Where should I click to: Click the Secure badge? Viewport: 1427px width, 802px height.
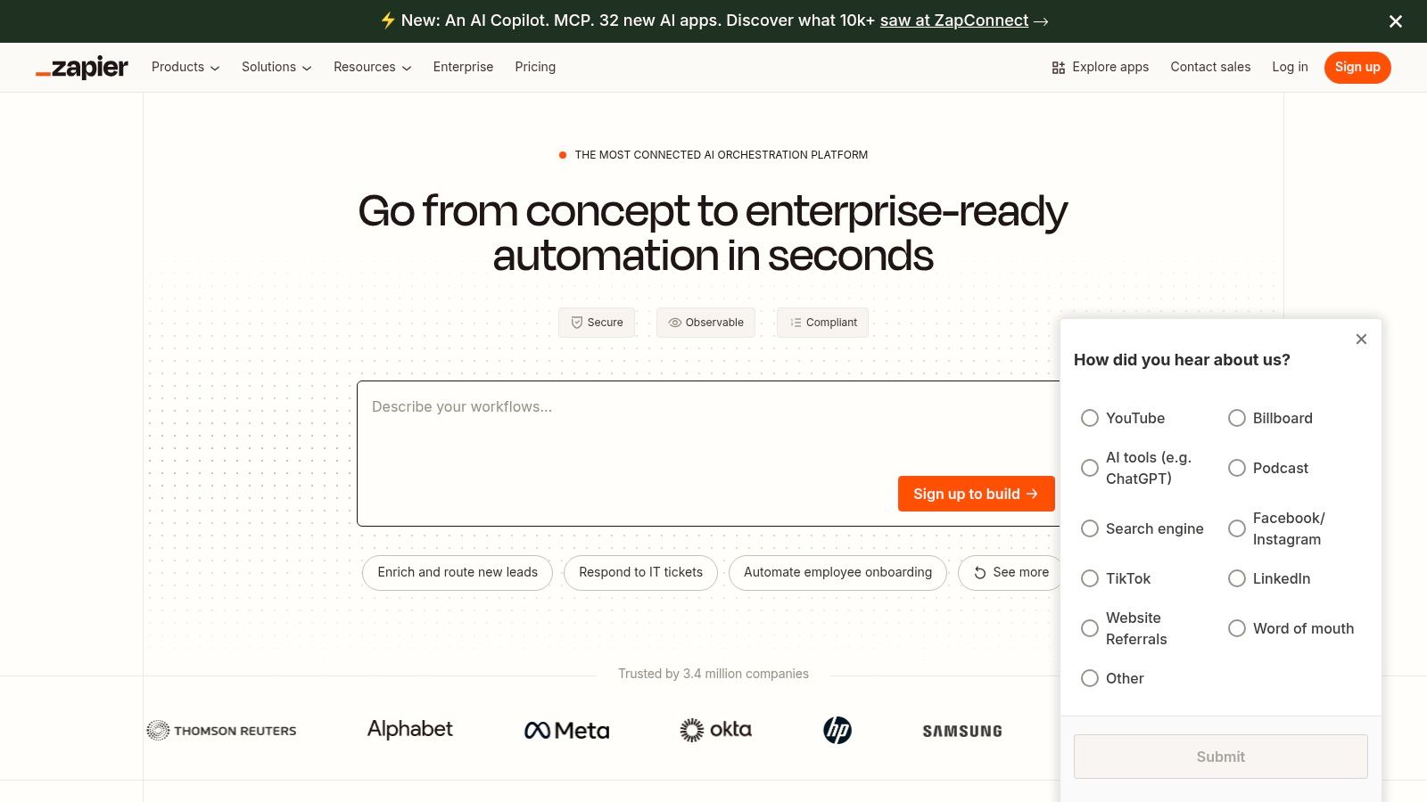coord(597,323)
